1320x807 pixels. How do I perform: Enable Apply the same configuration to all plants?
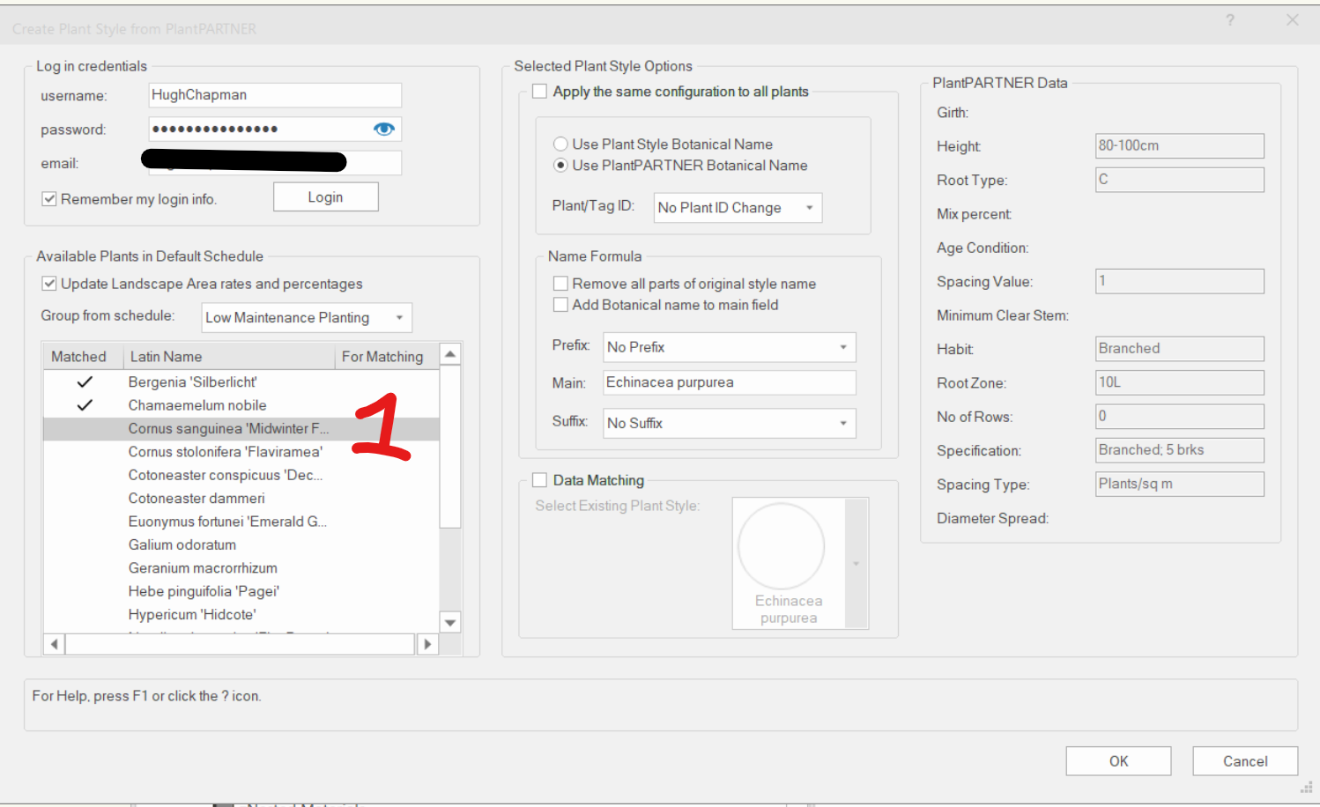coord(540,92)
